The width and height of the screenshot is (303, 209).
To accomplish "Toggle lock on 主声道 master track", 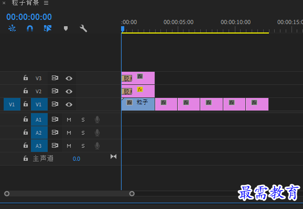I will [x=26, y=158].
